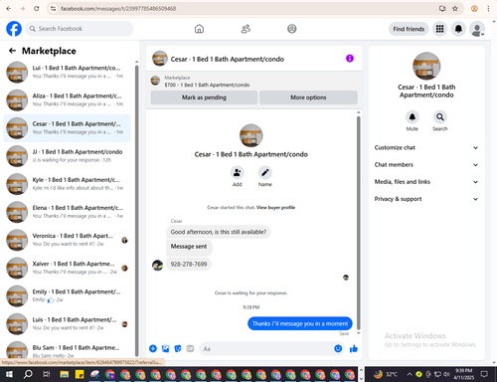Choose a sticker icon in composer
This screenshot has height=382, width=497.
click(178, 348)
